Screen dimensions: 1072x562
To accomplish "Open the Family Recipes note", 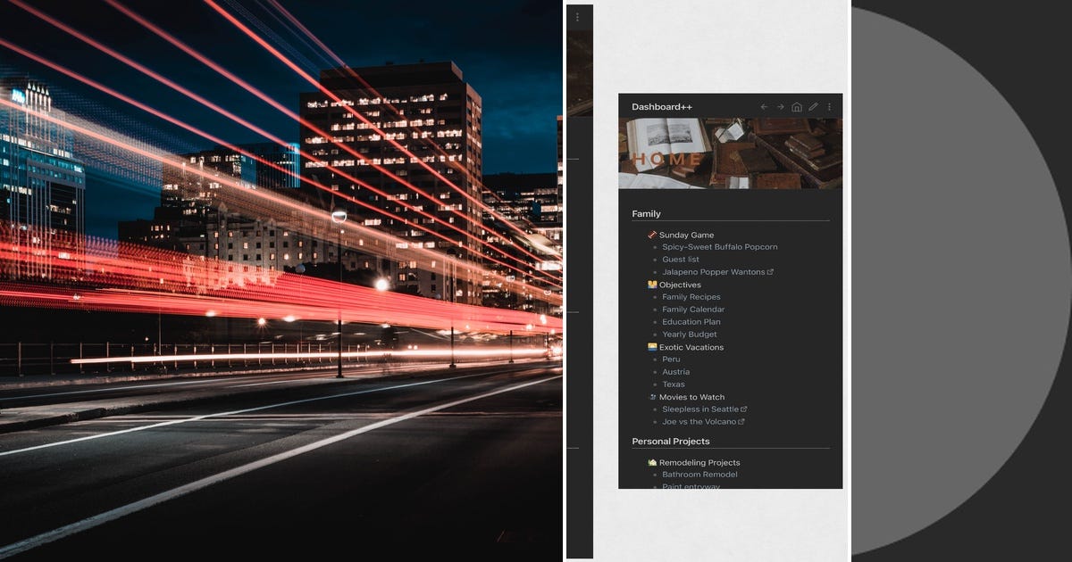I will coord(691,296).
